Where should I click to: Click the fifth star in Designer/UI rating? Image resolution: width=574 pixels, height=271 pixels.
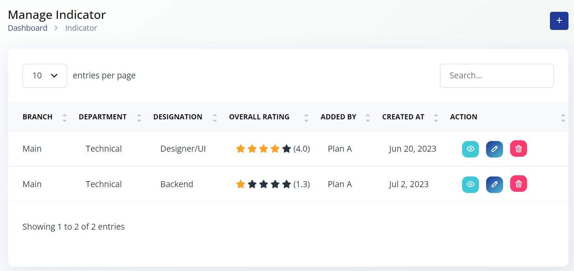(x=287, y=149)
